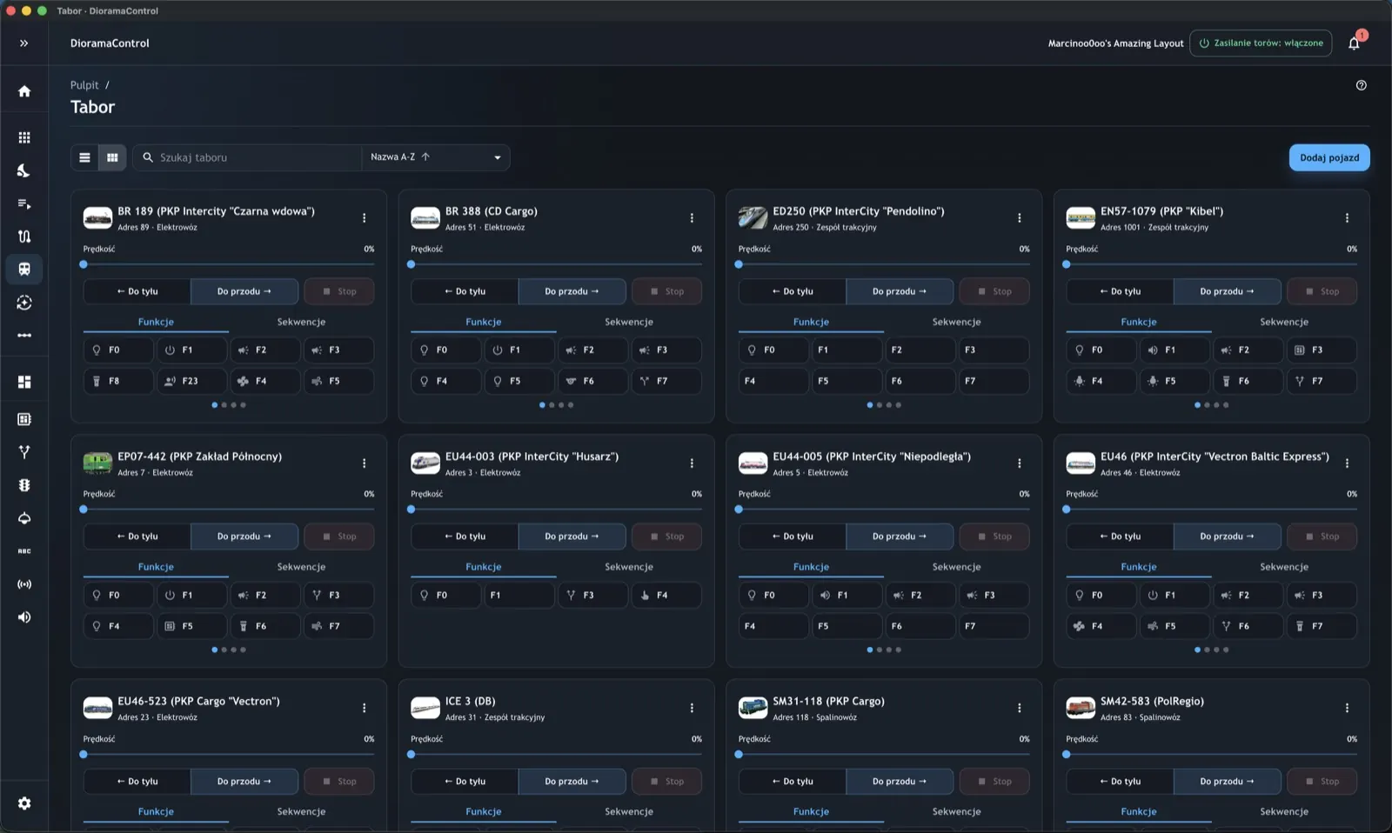Toggle F5 function on EP07-442
This screenshot has width=1392, height=833.
(x=191, y=626)
